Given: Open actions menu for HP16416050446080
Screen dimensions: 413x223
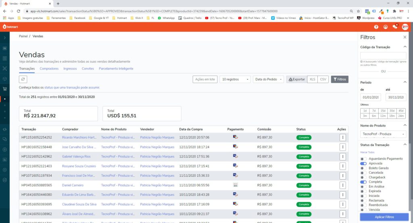Looking at the screenshot, I should [342, 194].
